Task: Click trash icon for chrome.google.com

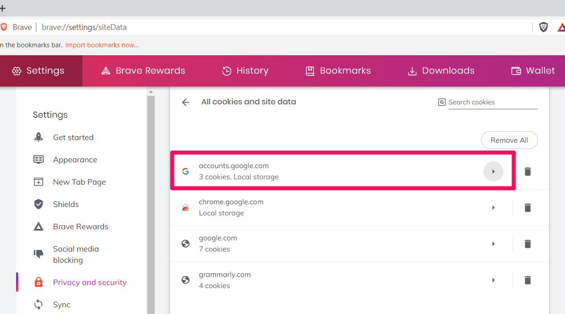Action: (528, 207)
